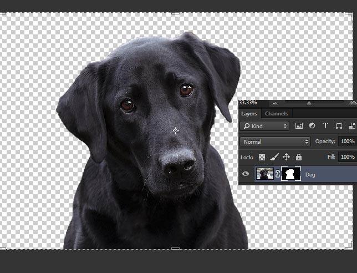Switch to the Channels tab

277,114
